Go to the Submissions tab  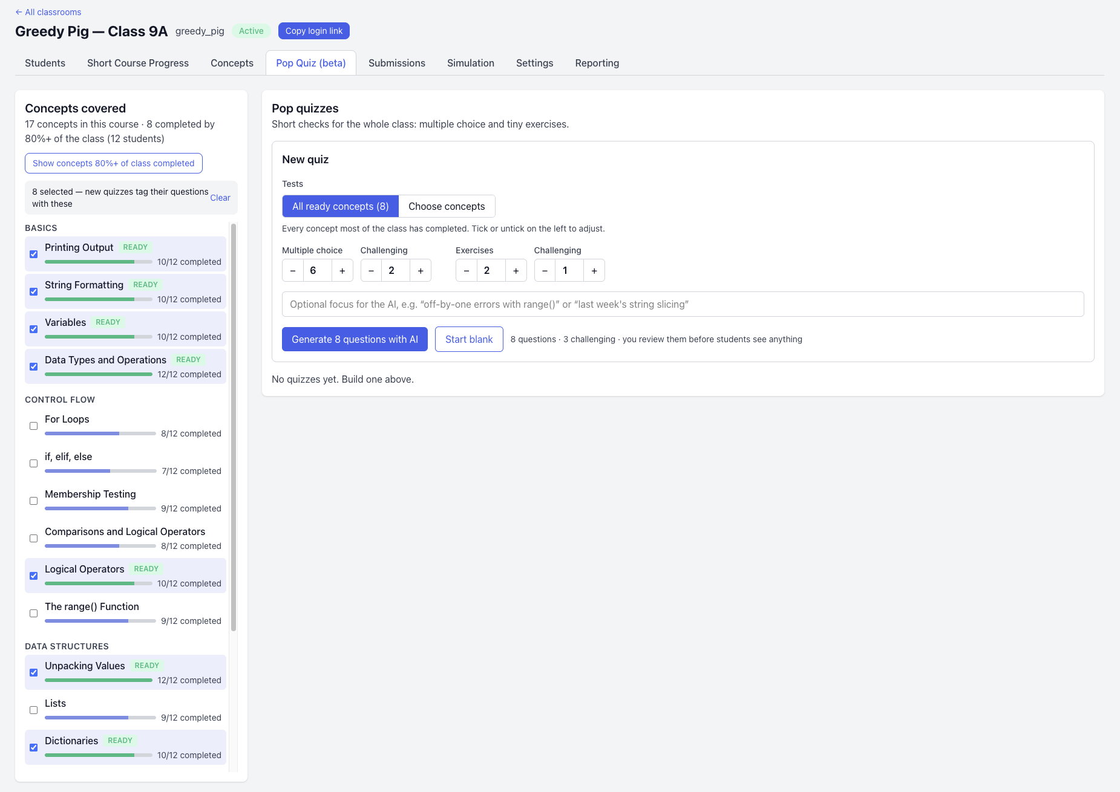coord(397,63)
